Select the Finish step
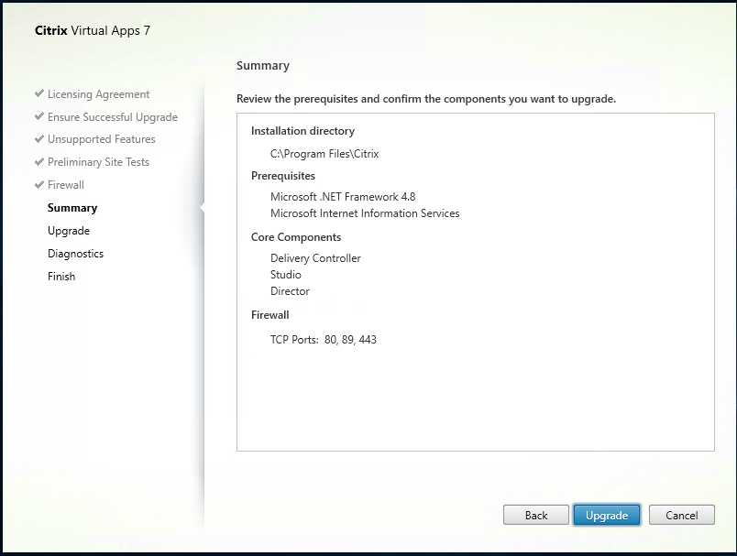The height and width of the screenshot is (556, 737). pos(61,277)
